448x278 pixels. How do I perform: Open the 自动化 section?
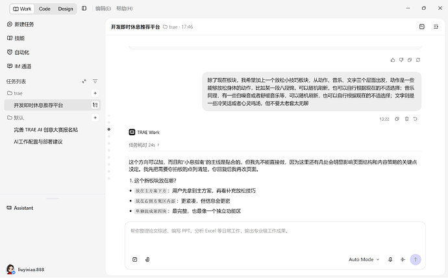[x=18, y=52]
